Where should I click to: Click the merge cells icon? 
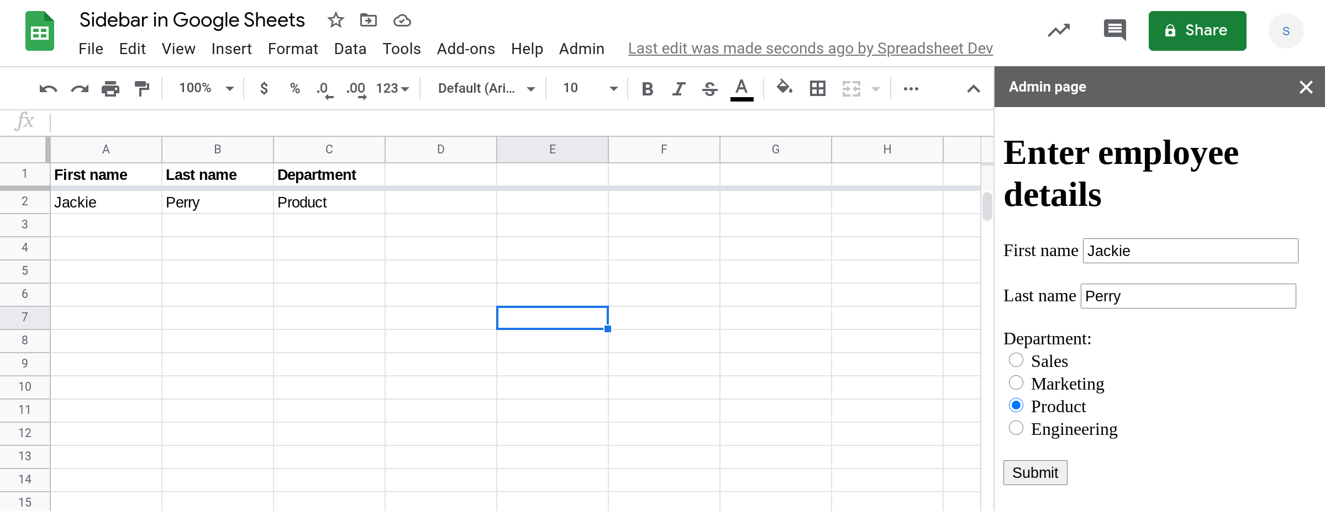tap(851, 88)
